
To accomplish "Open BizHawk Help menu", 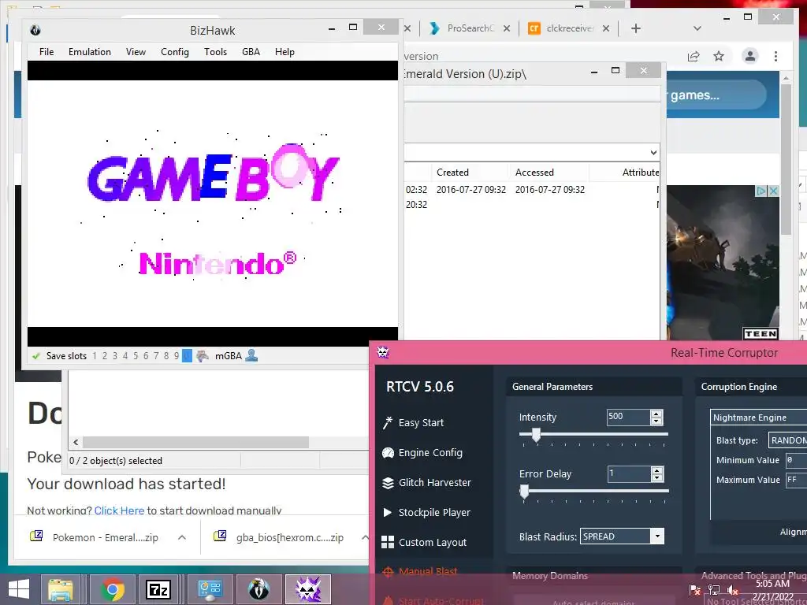I will 284,52.
